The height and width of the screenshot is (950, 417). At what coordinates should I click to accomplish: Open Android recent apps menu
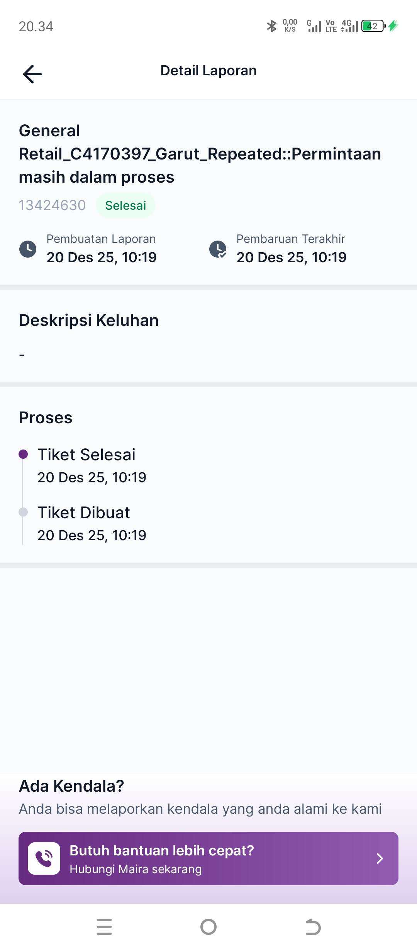(104, 926)
